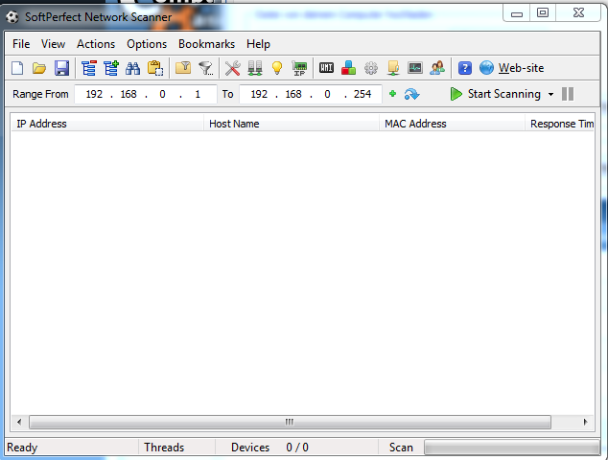Click the To range second octet 168
608x460 pixels.
click(x=293, y=94)
